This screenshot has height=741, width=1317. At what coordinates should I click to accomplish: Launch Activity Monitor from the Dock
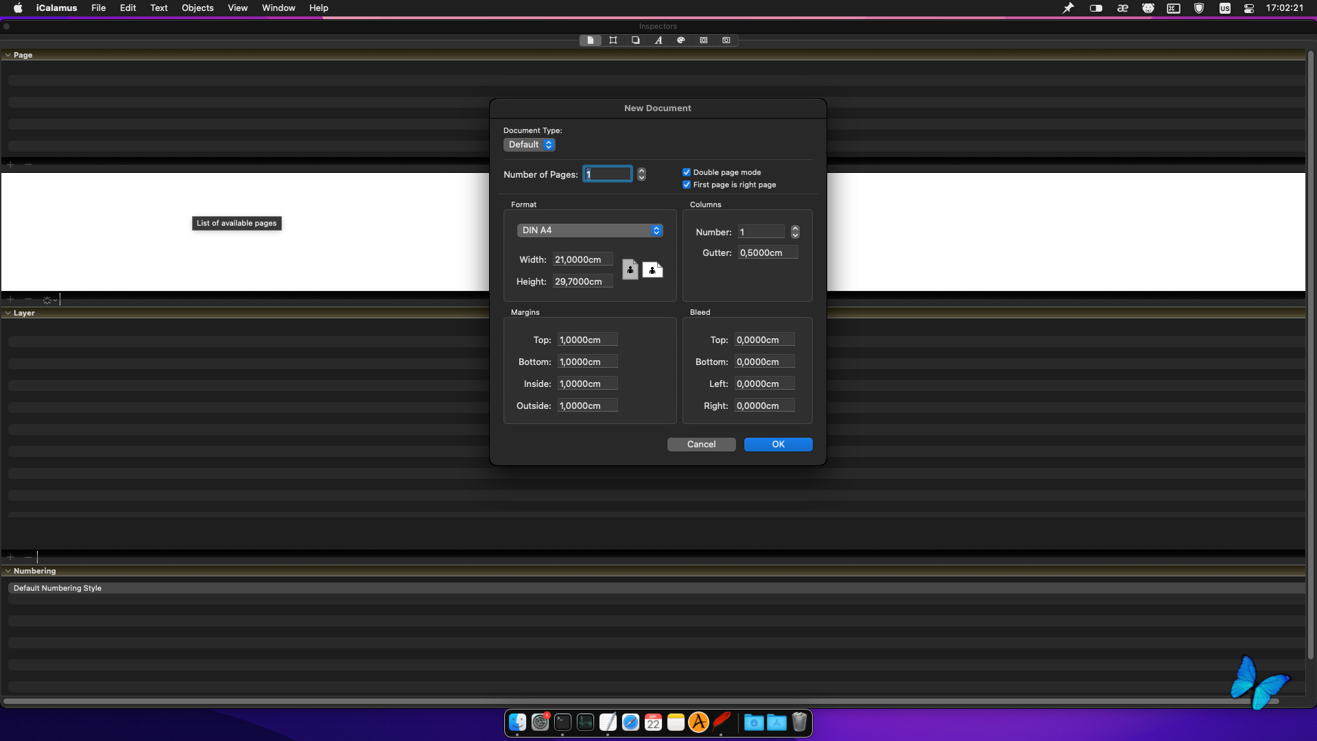(x=585, y=722)
